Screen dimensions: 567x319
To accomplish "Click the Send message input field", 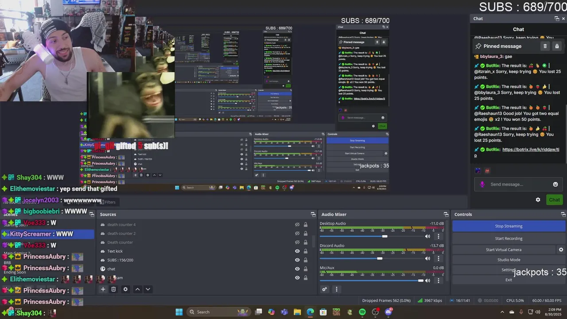I will (x=519, y=184).
